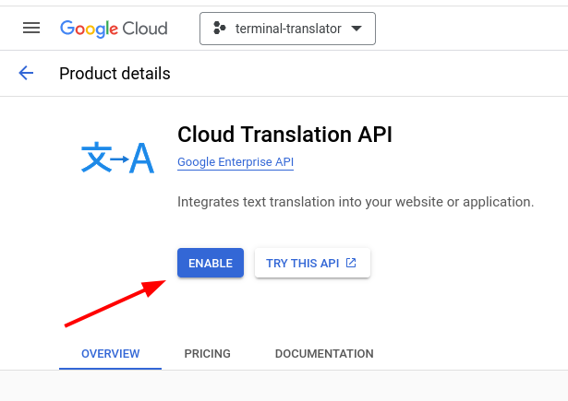Screen dimensions: 568x401
Task: Switch to the Pricing tab
Action: click(207, 353)
